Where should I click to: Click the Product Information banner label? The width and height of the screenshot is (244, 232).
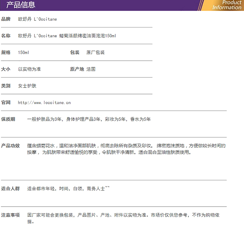click(227, 5)
